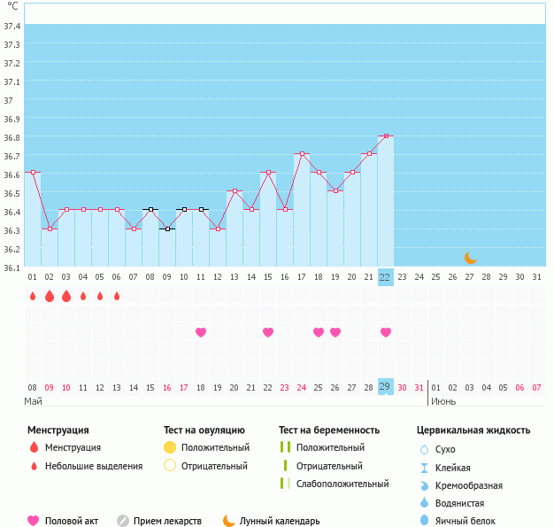Click the large menstruation drop under day 03
554x527 pixels.
[66, 297]
